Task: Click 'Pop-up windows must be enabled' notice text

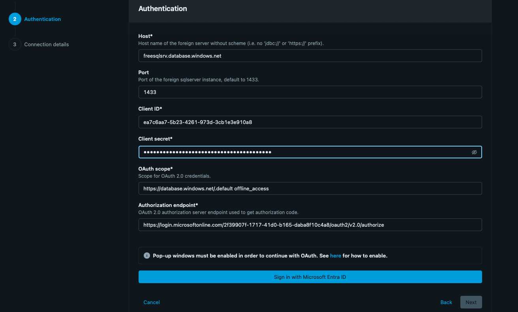Action: [270, 256]
